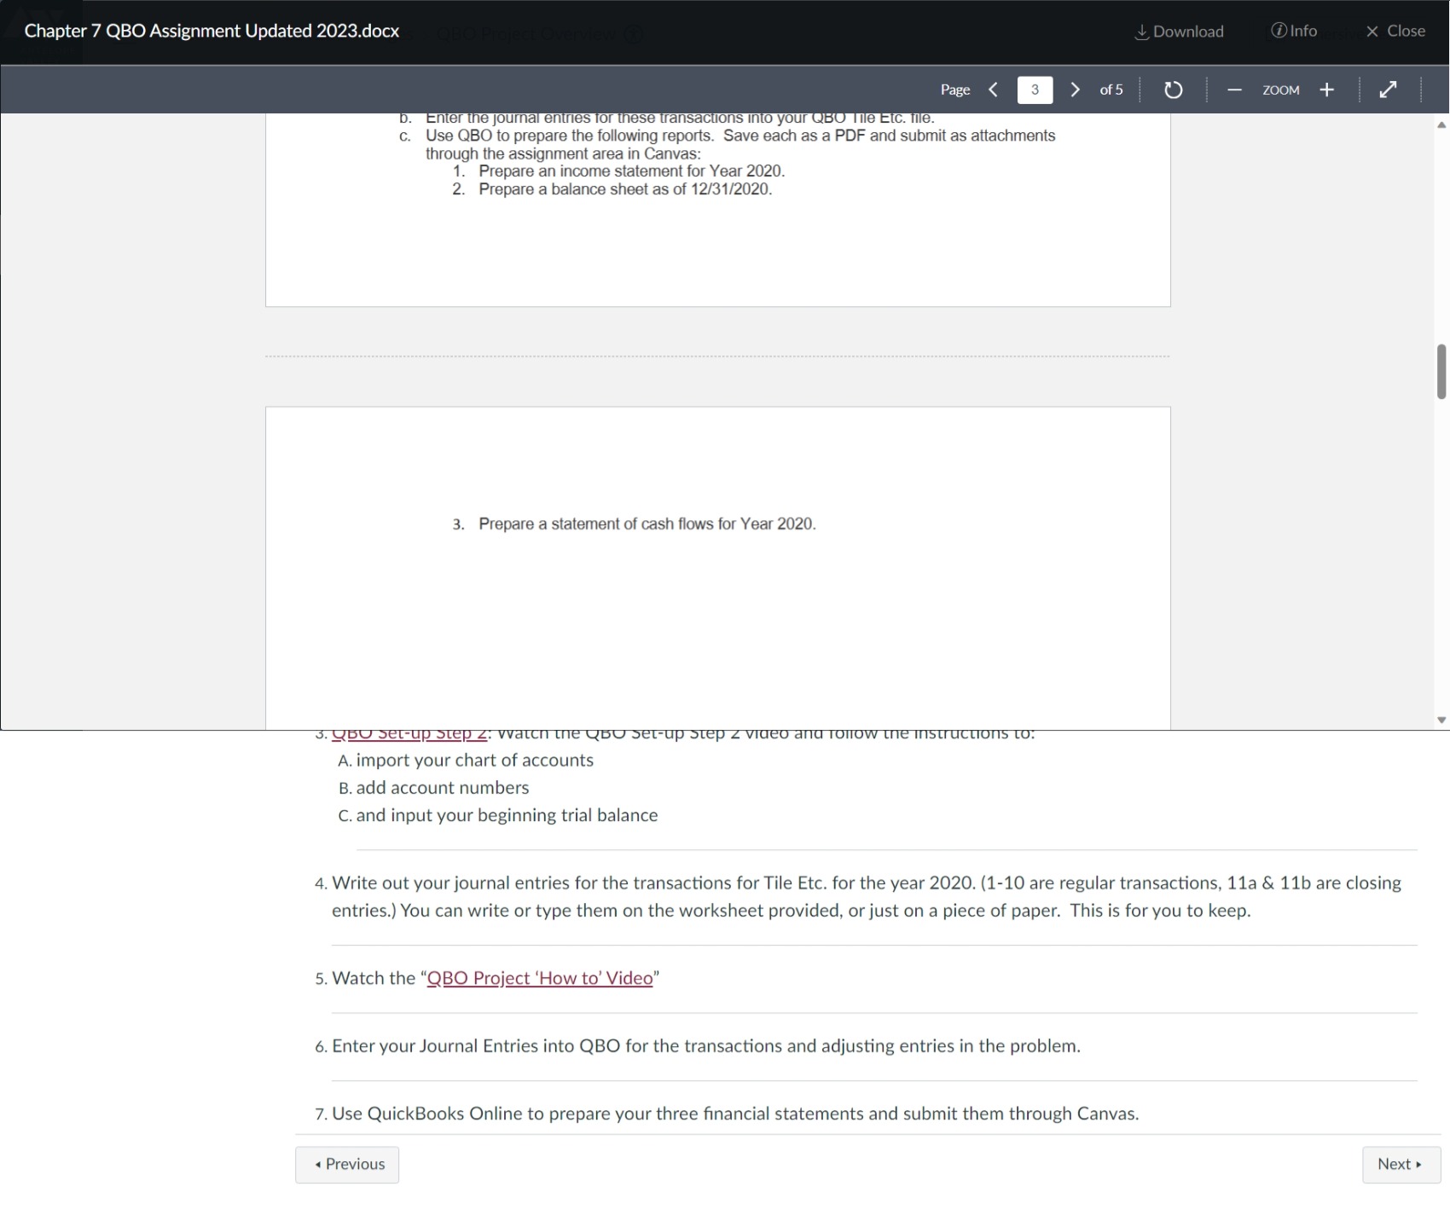This screenshot has width=1450, height=1221.
Task: Click the Next module button
Action: point(1400,1164)
